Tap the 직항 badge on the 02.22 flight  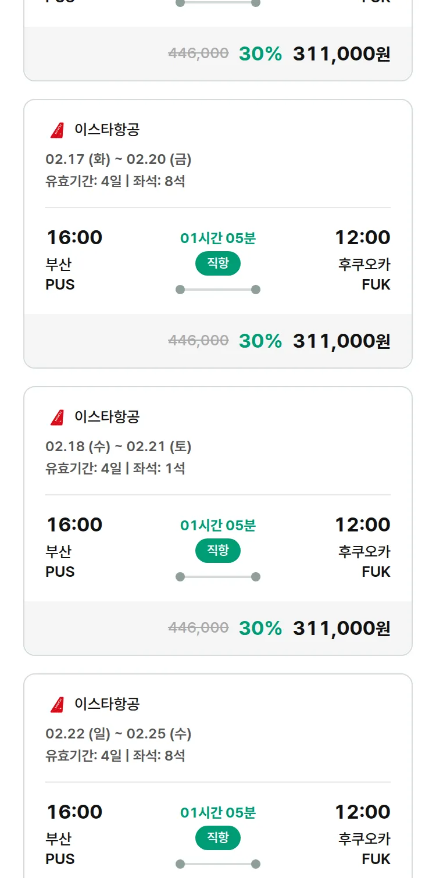click(x=218, y=838)
